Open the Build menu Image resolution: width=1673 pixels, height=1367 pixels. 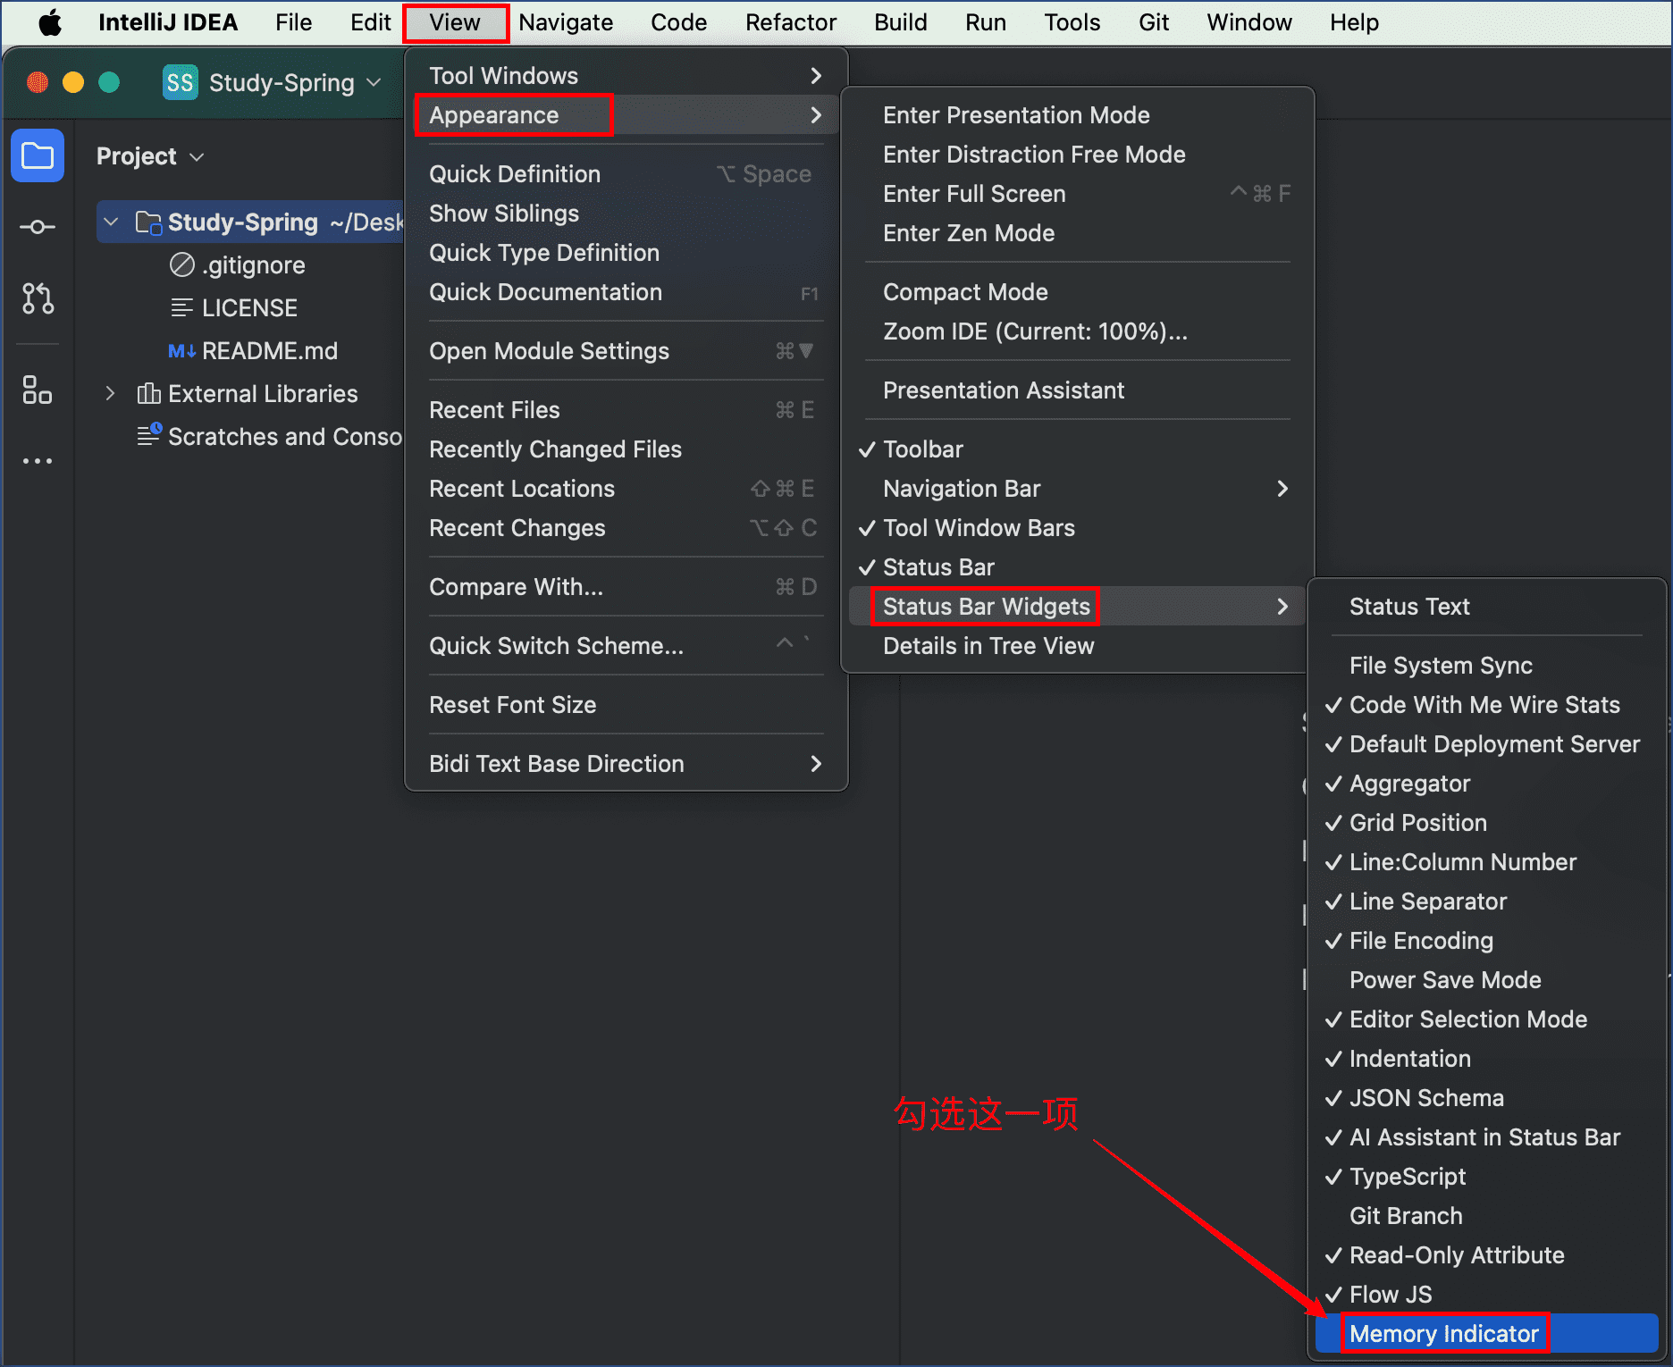click(900, 22)
